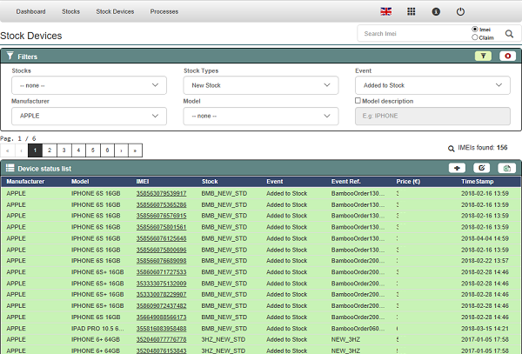Open the Event dropdown showing Added to Stock
Image resolution: width=522 pixels, height=354 pixels.
(x=432, y=85)
